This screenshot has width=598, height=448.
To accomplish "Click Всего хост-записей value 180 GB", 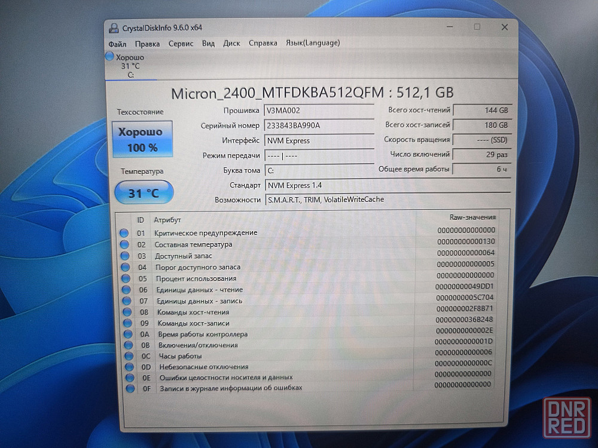I will pyautogui.click(x=482, y=125).
